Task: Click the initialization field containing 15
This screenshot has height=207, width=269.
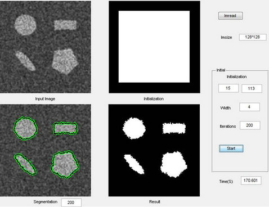Action: point(228,88)
